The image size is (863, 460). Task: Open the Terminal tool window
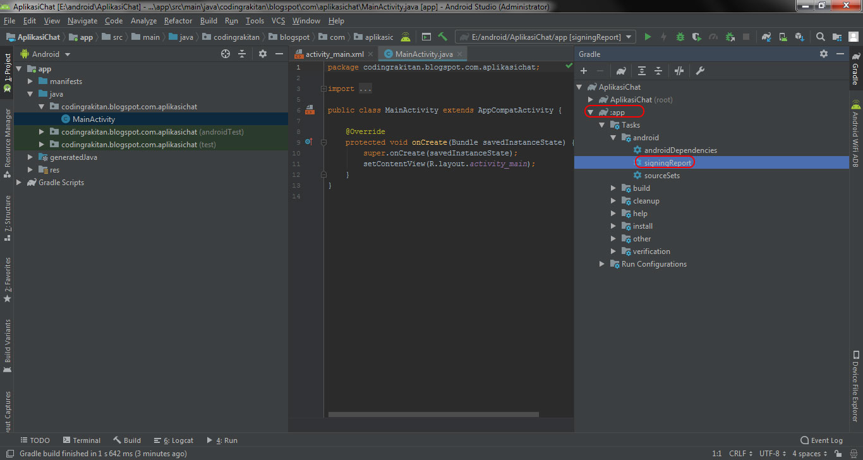pyautogui.click(x=81, y=440)
